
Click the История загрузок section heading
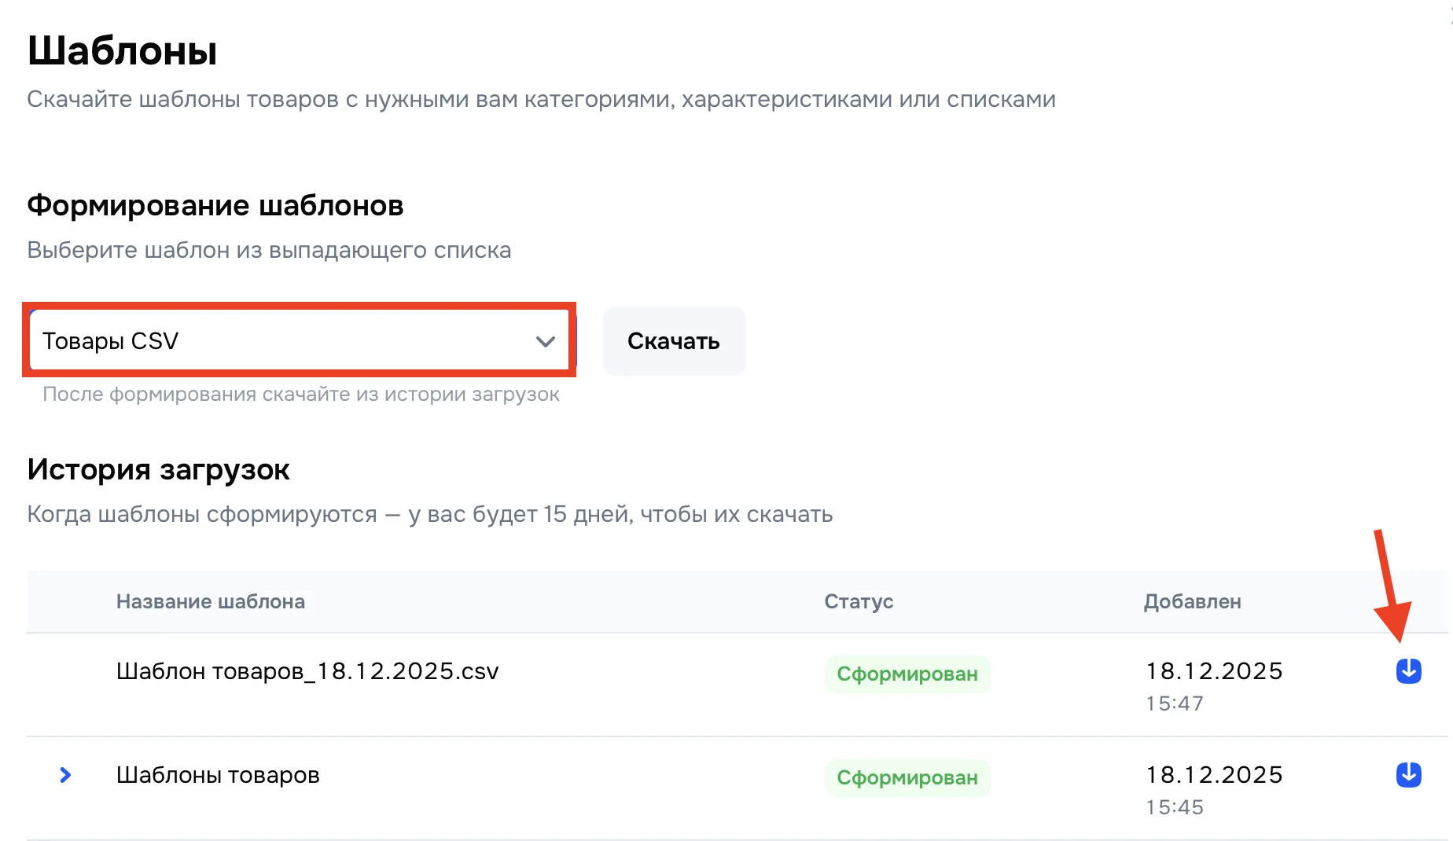tap(158, 469)
